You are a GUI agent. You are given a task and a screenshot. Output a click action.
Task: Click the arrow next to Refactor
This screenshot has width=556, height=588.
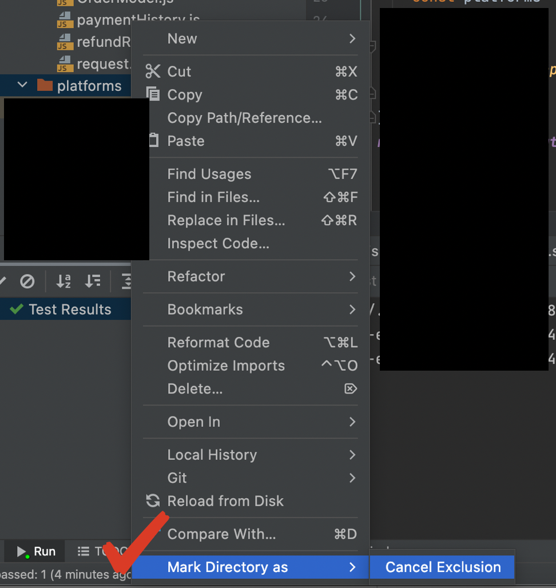[x=352, y=277]
